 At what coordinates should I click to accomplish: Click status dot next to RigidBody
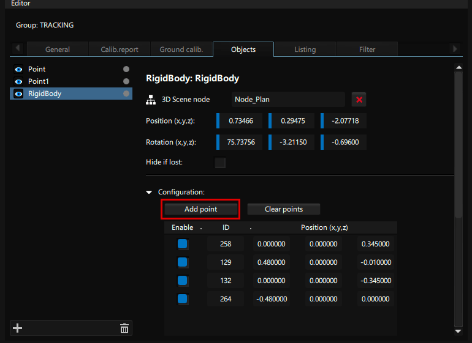click(x=126, y=94)
